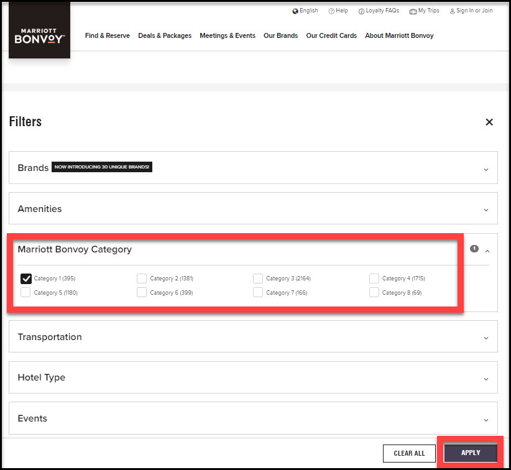This screenshot has width=511, height=470.
Task: Open the My Trips link
Action: pyautogui.click(x=428, y=11)
